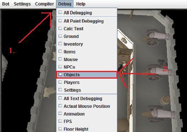The height and width of the screenshot is (132, 187).
Task: Open the Settings menu in menu bar
Action: click(x=22, y=4)
